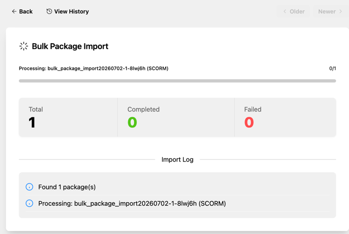Select the Bulk Package Import heading

pyautogui.click(x=70, y=46)
